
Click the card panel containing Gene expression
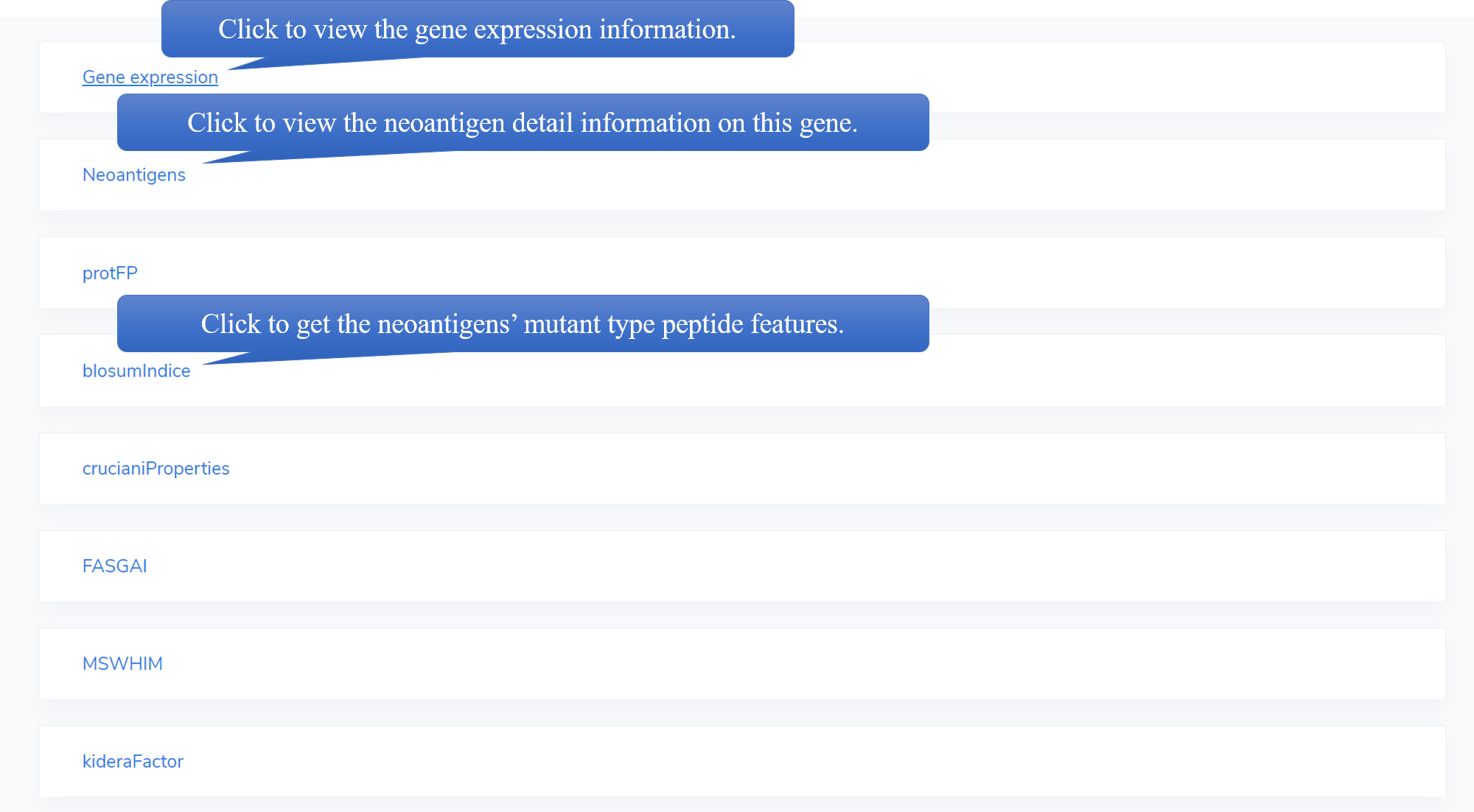[1032, 77]
